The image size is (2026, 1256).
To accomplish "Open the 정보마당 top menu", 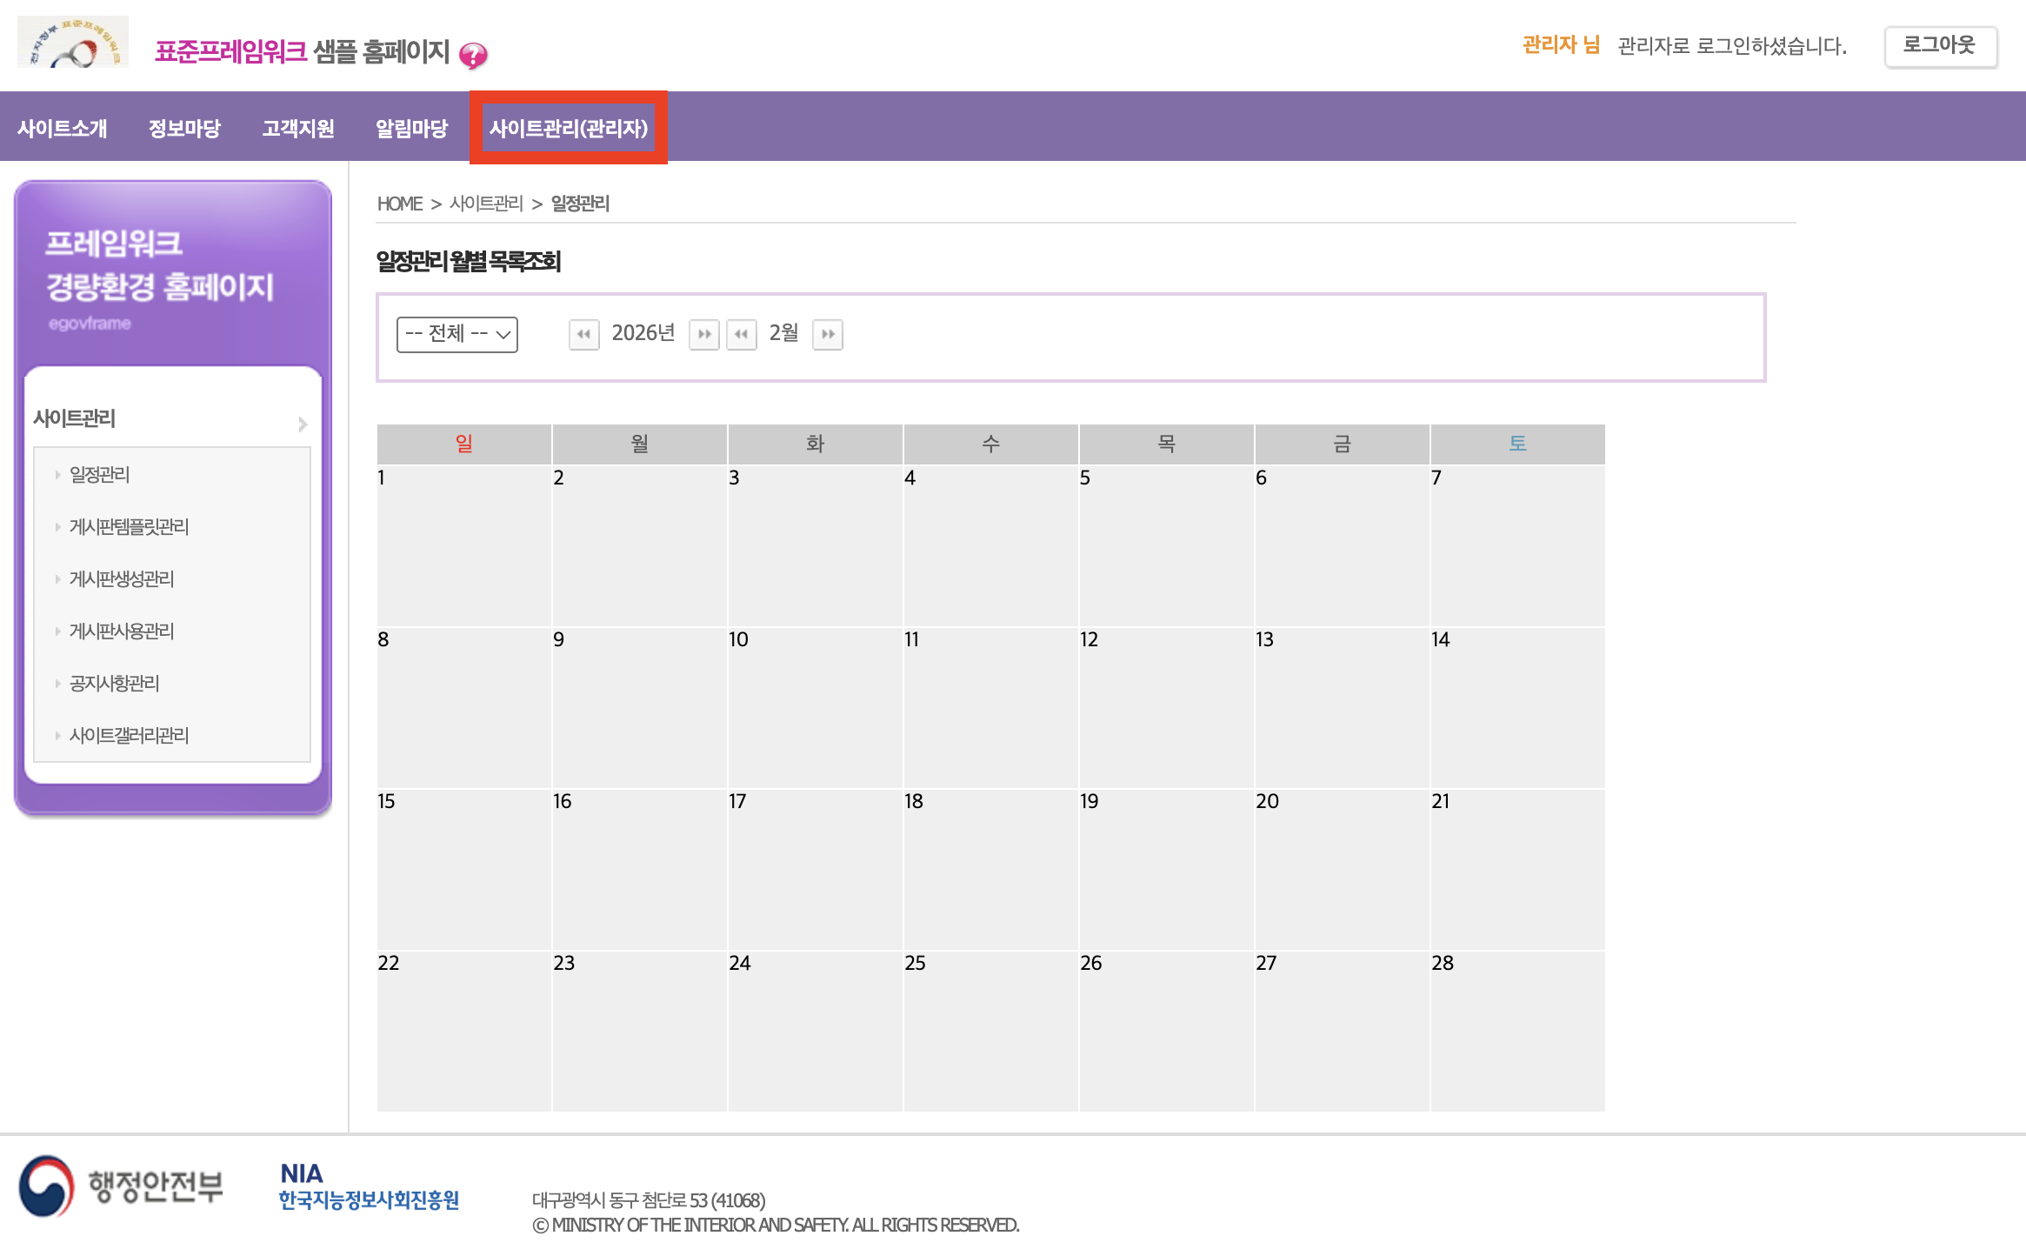I will (x=184, y=129).
